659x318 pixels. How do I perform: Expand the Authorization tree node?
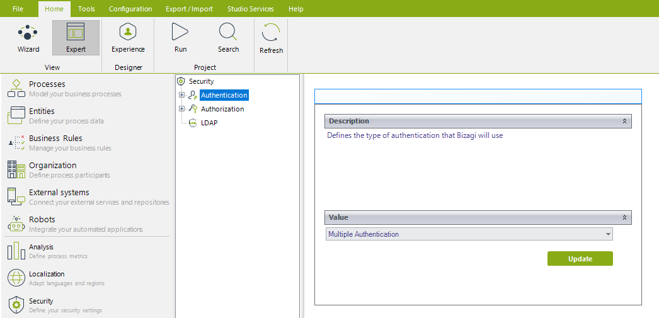pos(181,109)
